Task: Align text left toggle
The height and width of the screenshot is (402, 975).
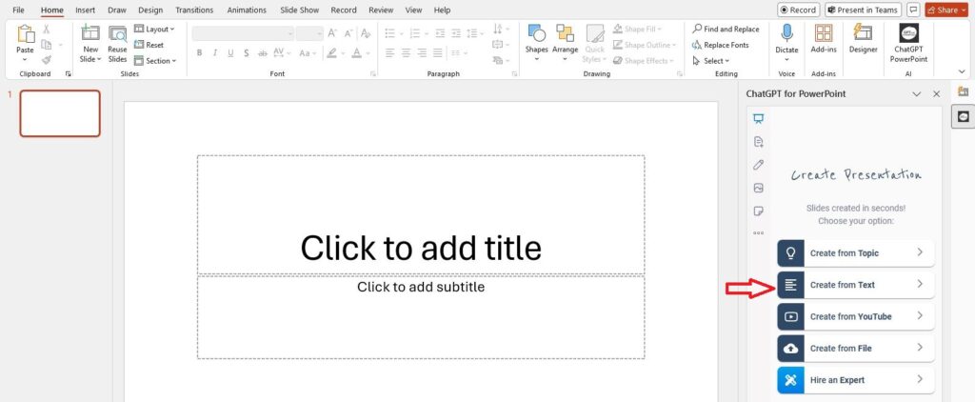Action: (389, 53)
